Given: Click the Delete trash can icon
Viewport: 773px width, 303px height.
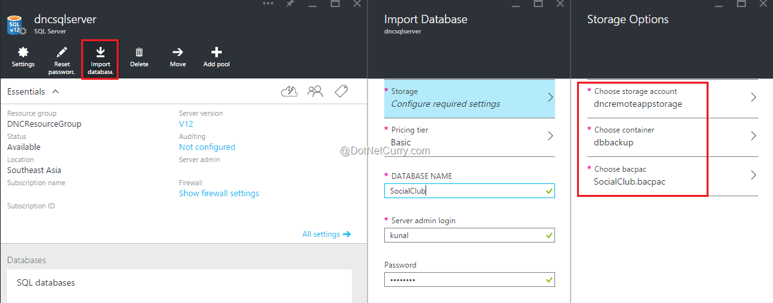Looking at the screenshot, I should tap(139, 52).
